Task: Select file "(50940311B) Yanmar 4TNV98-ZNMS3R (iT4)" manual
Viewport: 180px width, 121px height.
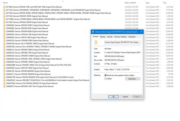Action: click(40, 77)
